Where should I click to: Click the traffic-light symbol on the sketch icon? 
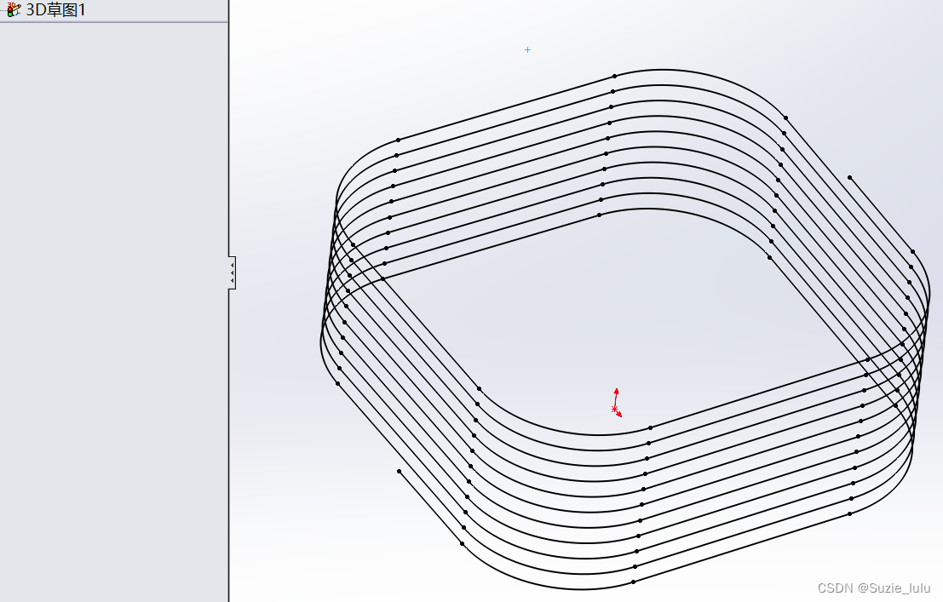(10, 12)
